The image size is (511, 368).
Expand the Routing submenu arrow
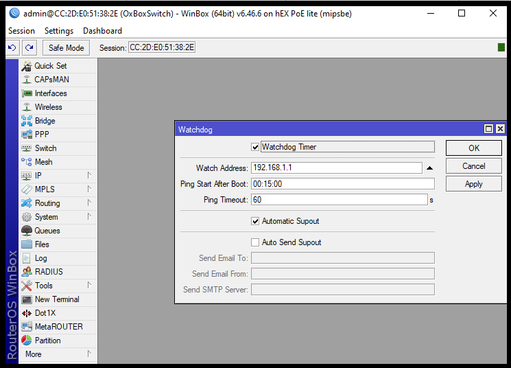tap(89, 203)
